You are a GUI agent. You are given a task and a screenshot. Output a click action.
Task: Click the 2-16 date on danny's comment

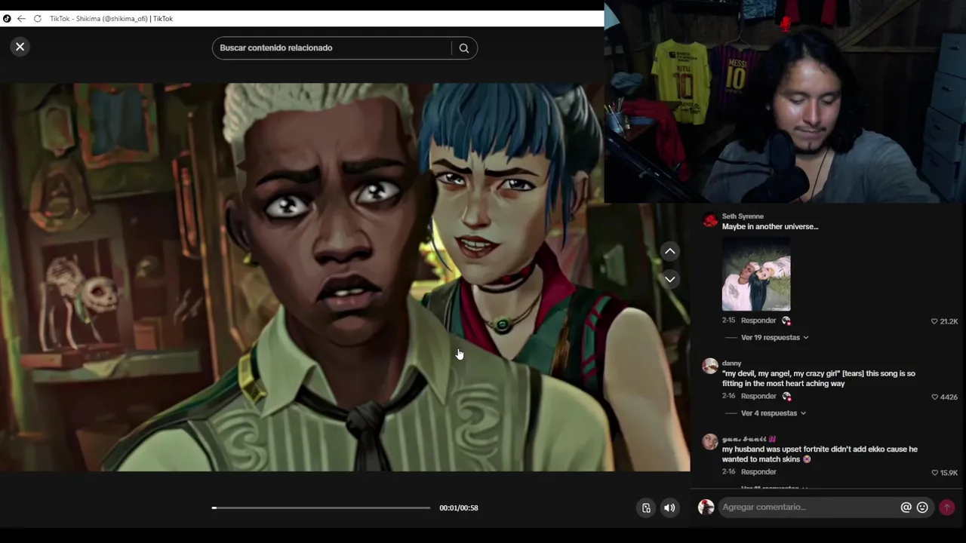click(728, 396)
